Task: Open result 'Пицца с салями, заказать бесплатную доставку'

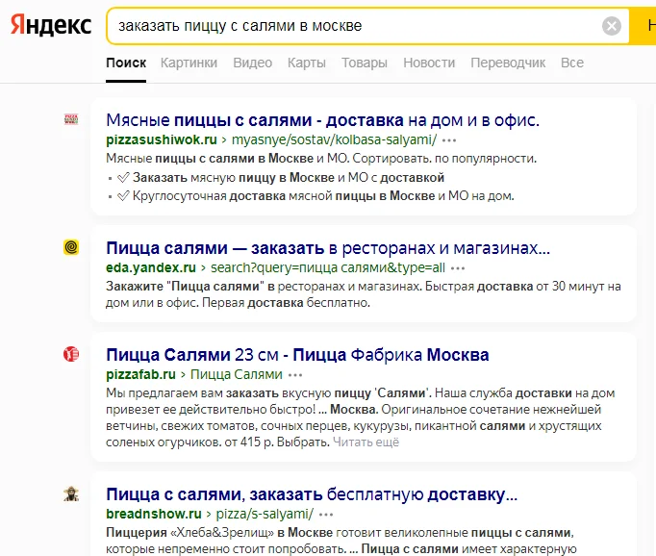Action: pyautogui.click(x=312, y=494)
